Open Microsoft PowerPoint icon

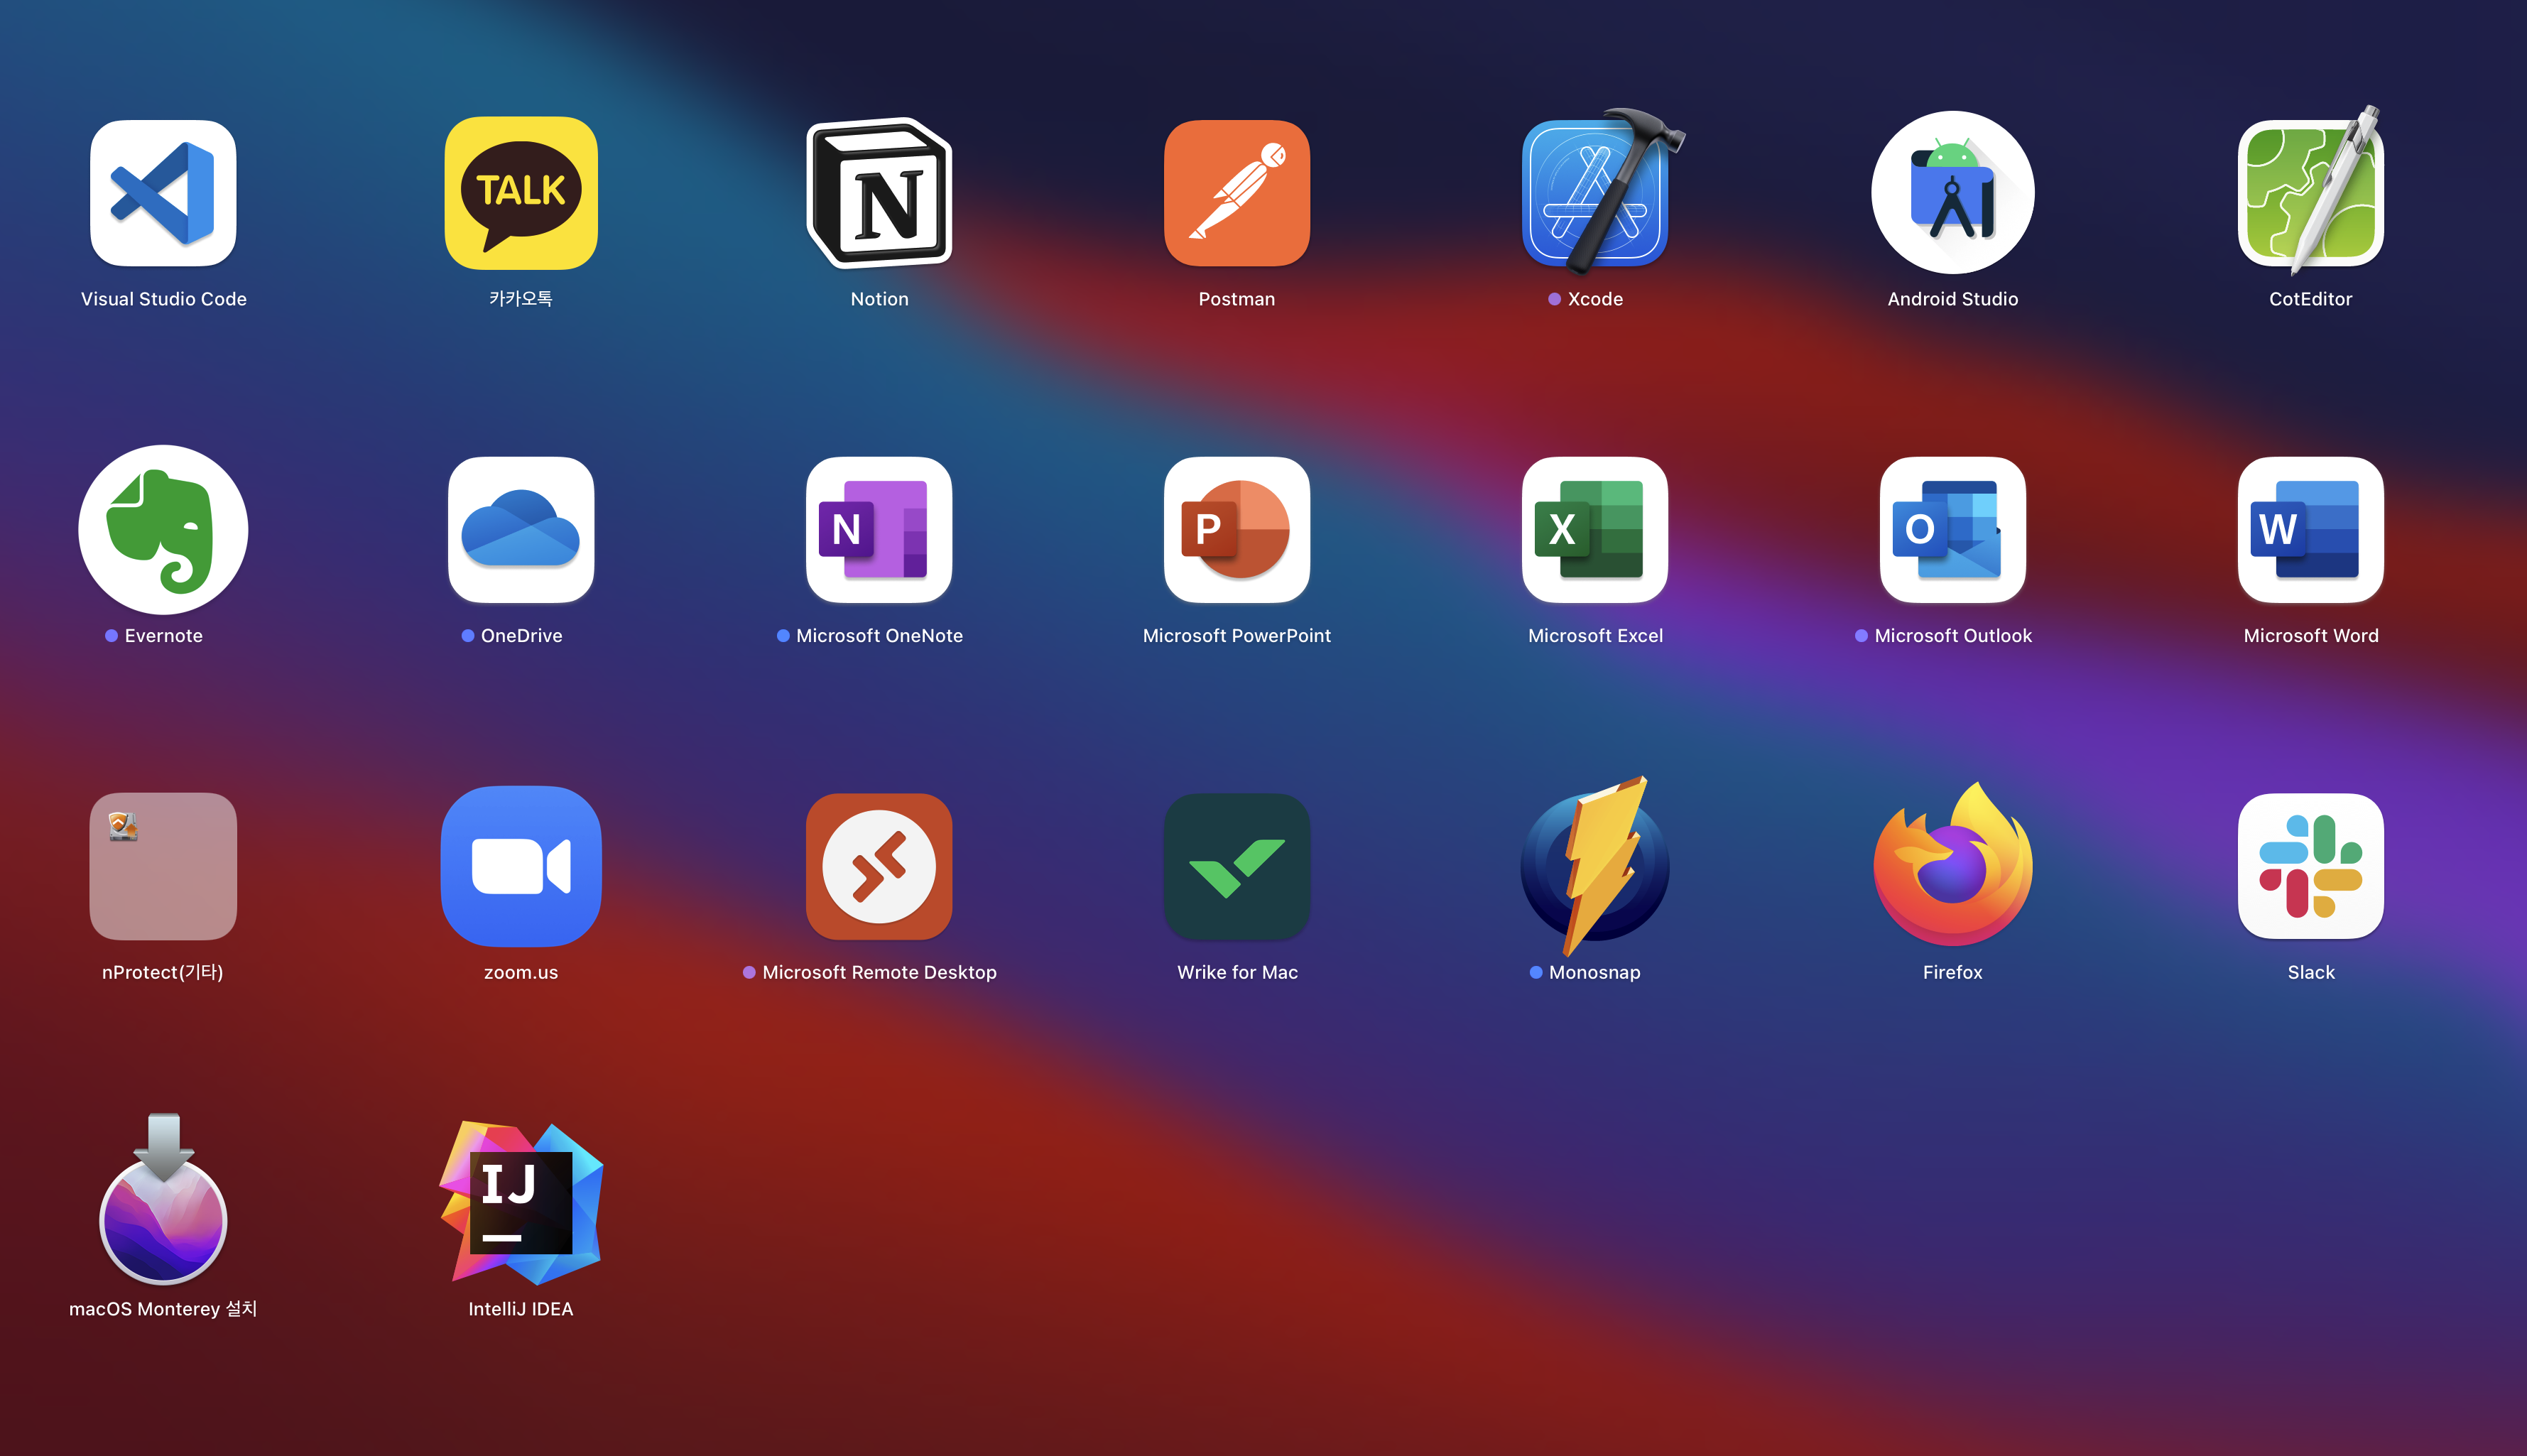click(1237, 530)
